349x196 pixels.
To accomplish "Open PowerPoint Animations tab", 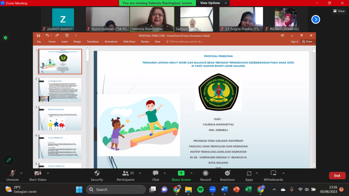I will pyautogui.click(x=111, y=42).
